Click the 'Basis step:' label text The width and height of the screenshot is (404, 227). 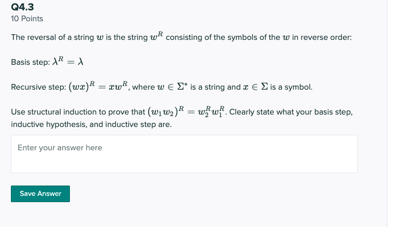(31, 62)
